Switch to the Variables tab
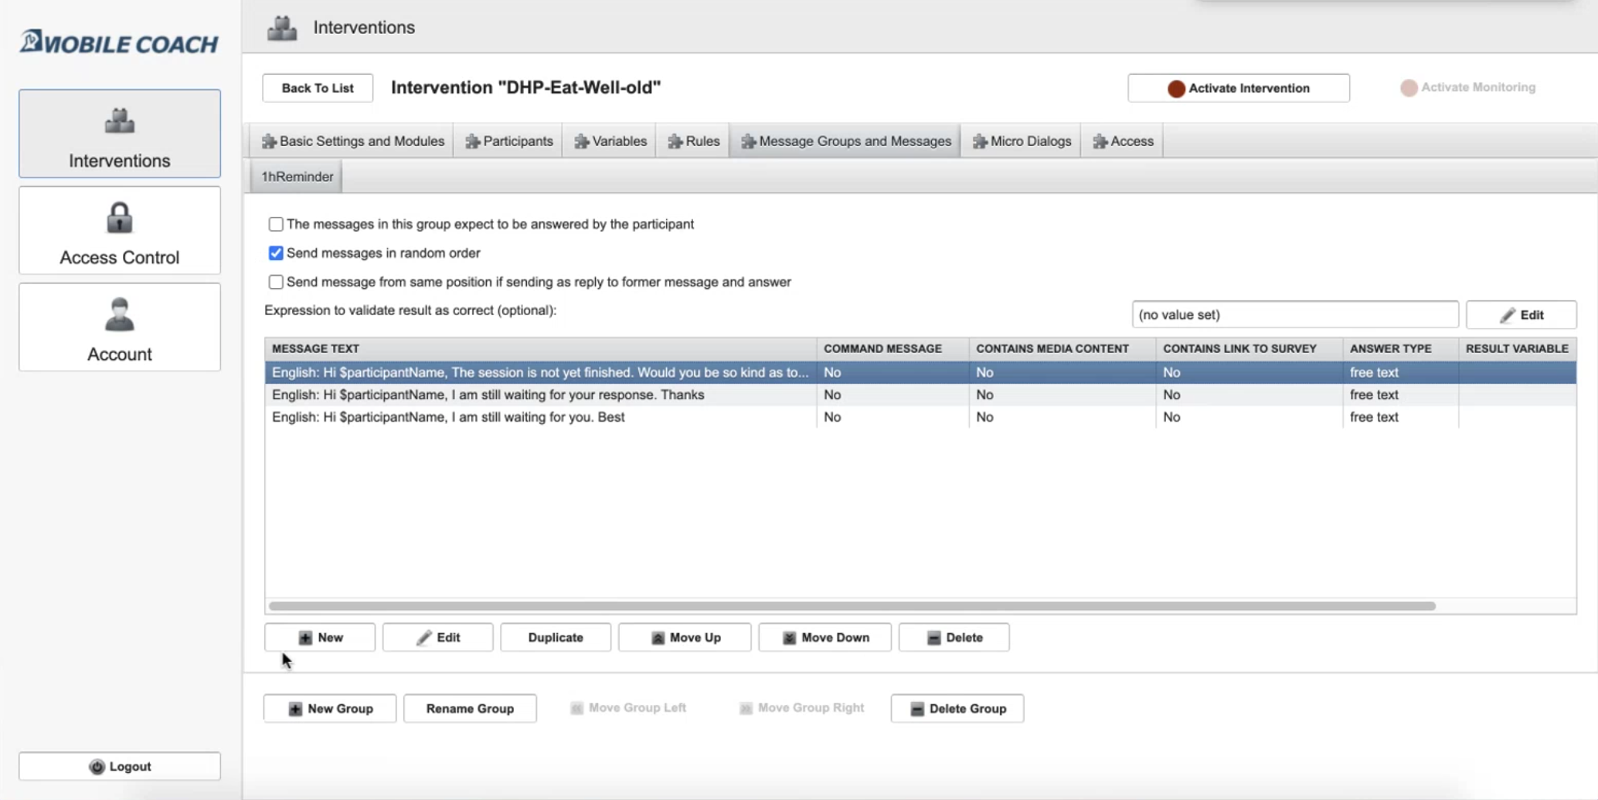Viewport: 1598px width, 800px height. (x=610, y=141)
